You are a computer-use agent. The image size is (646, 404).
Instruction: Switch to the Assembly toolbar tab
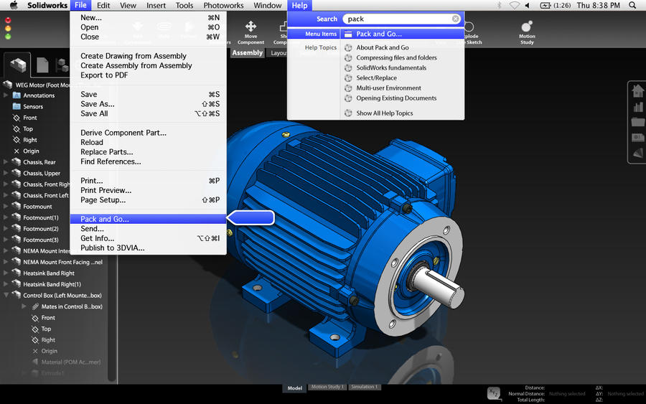[x=247, y=52]
